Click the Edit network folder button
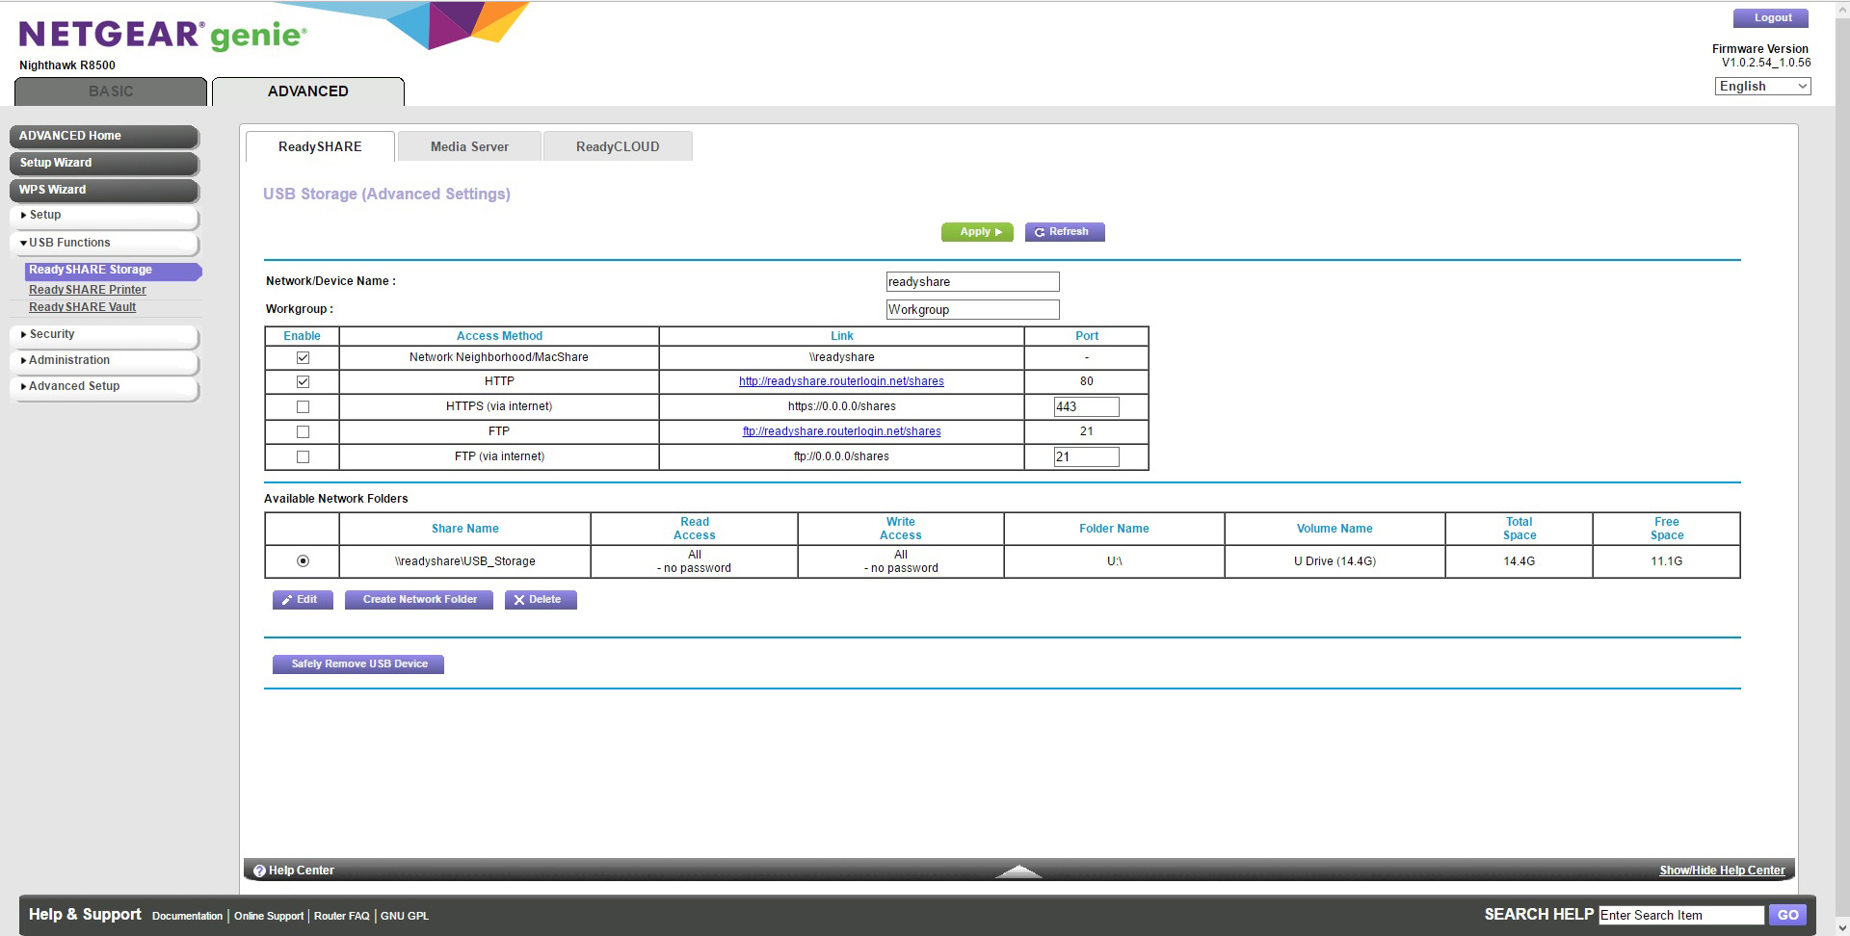The image size is (1850, 936). point(303,600)
